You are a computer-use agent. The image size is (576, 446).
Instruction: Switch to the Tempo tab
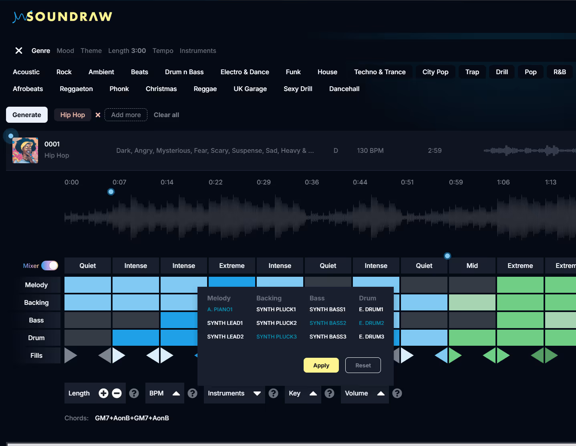click(x=163, y=51)
